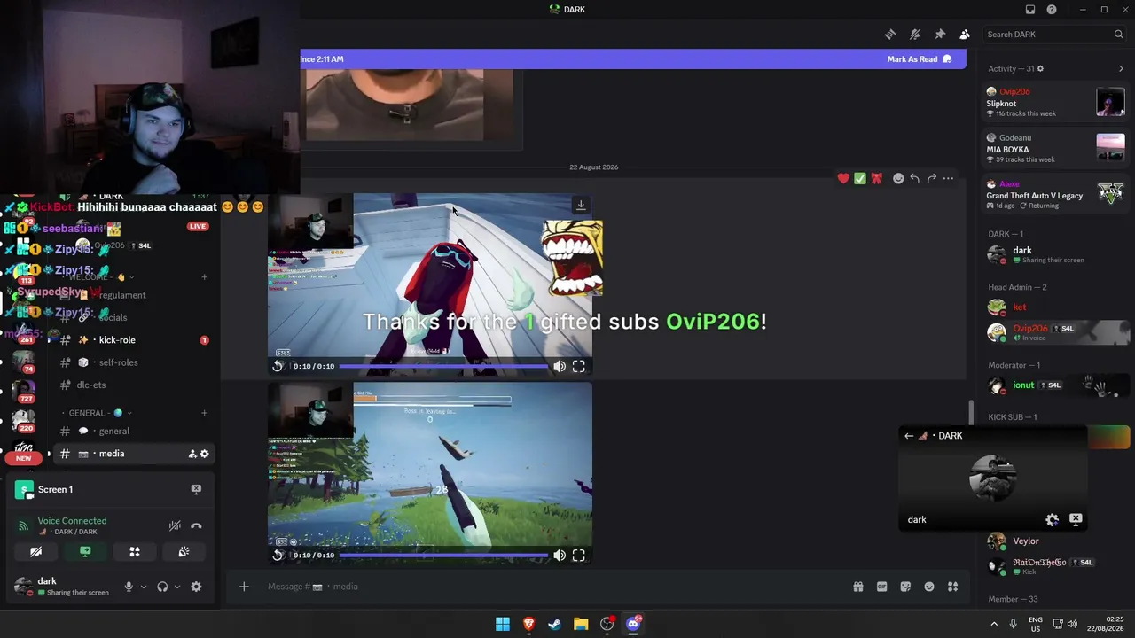Disconnect from the voice channel

(196, 526)
